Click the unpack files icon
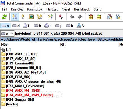 [99, 17]
